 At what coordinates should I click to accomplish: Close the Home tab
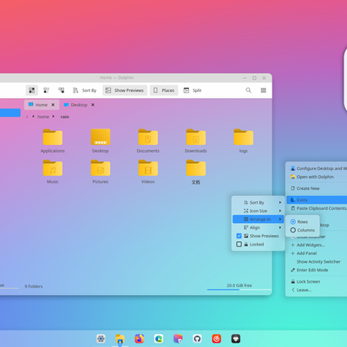(x=53, y=105)
